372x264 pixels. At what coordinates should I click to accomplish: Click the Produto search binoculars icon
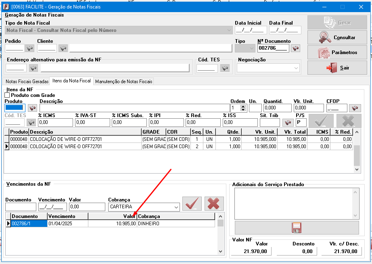(33, 108)
